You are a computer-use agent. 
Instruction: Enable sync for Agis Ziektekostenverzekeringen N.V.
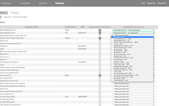coord(100,36)
